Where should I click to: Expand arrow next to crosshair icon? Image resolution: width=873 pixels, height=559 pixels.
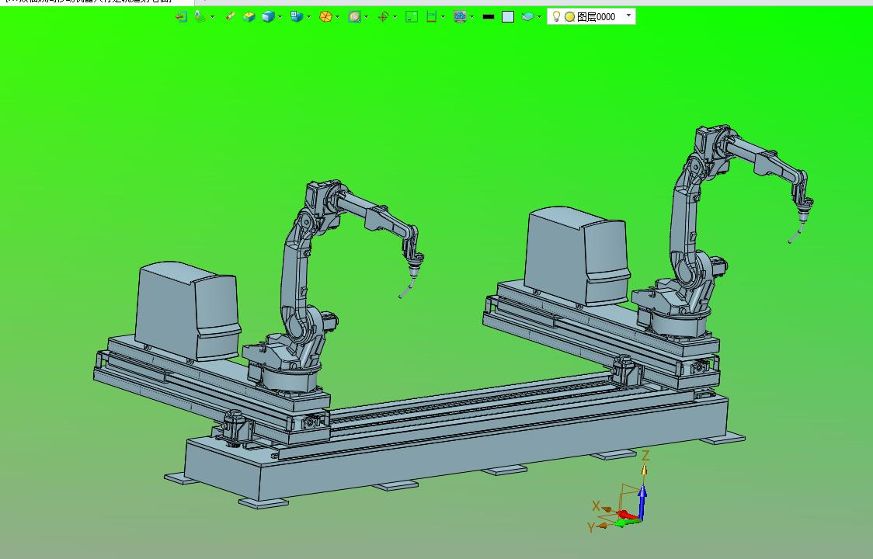coord(395,17)
